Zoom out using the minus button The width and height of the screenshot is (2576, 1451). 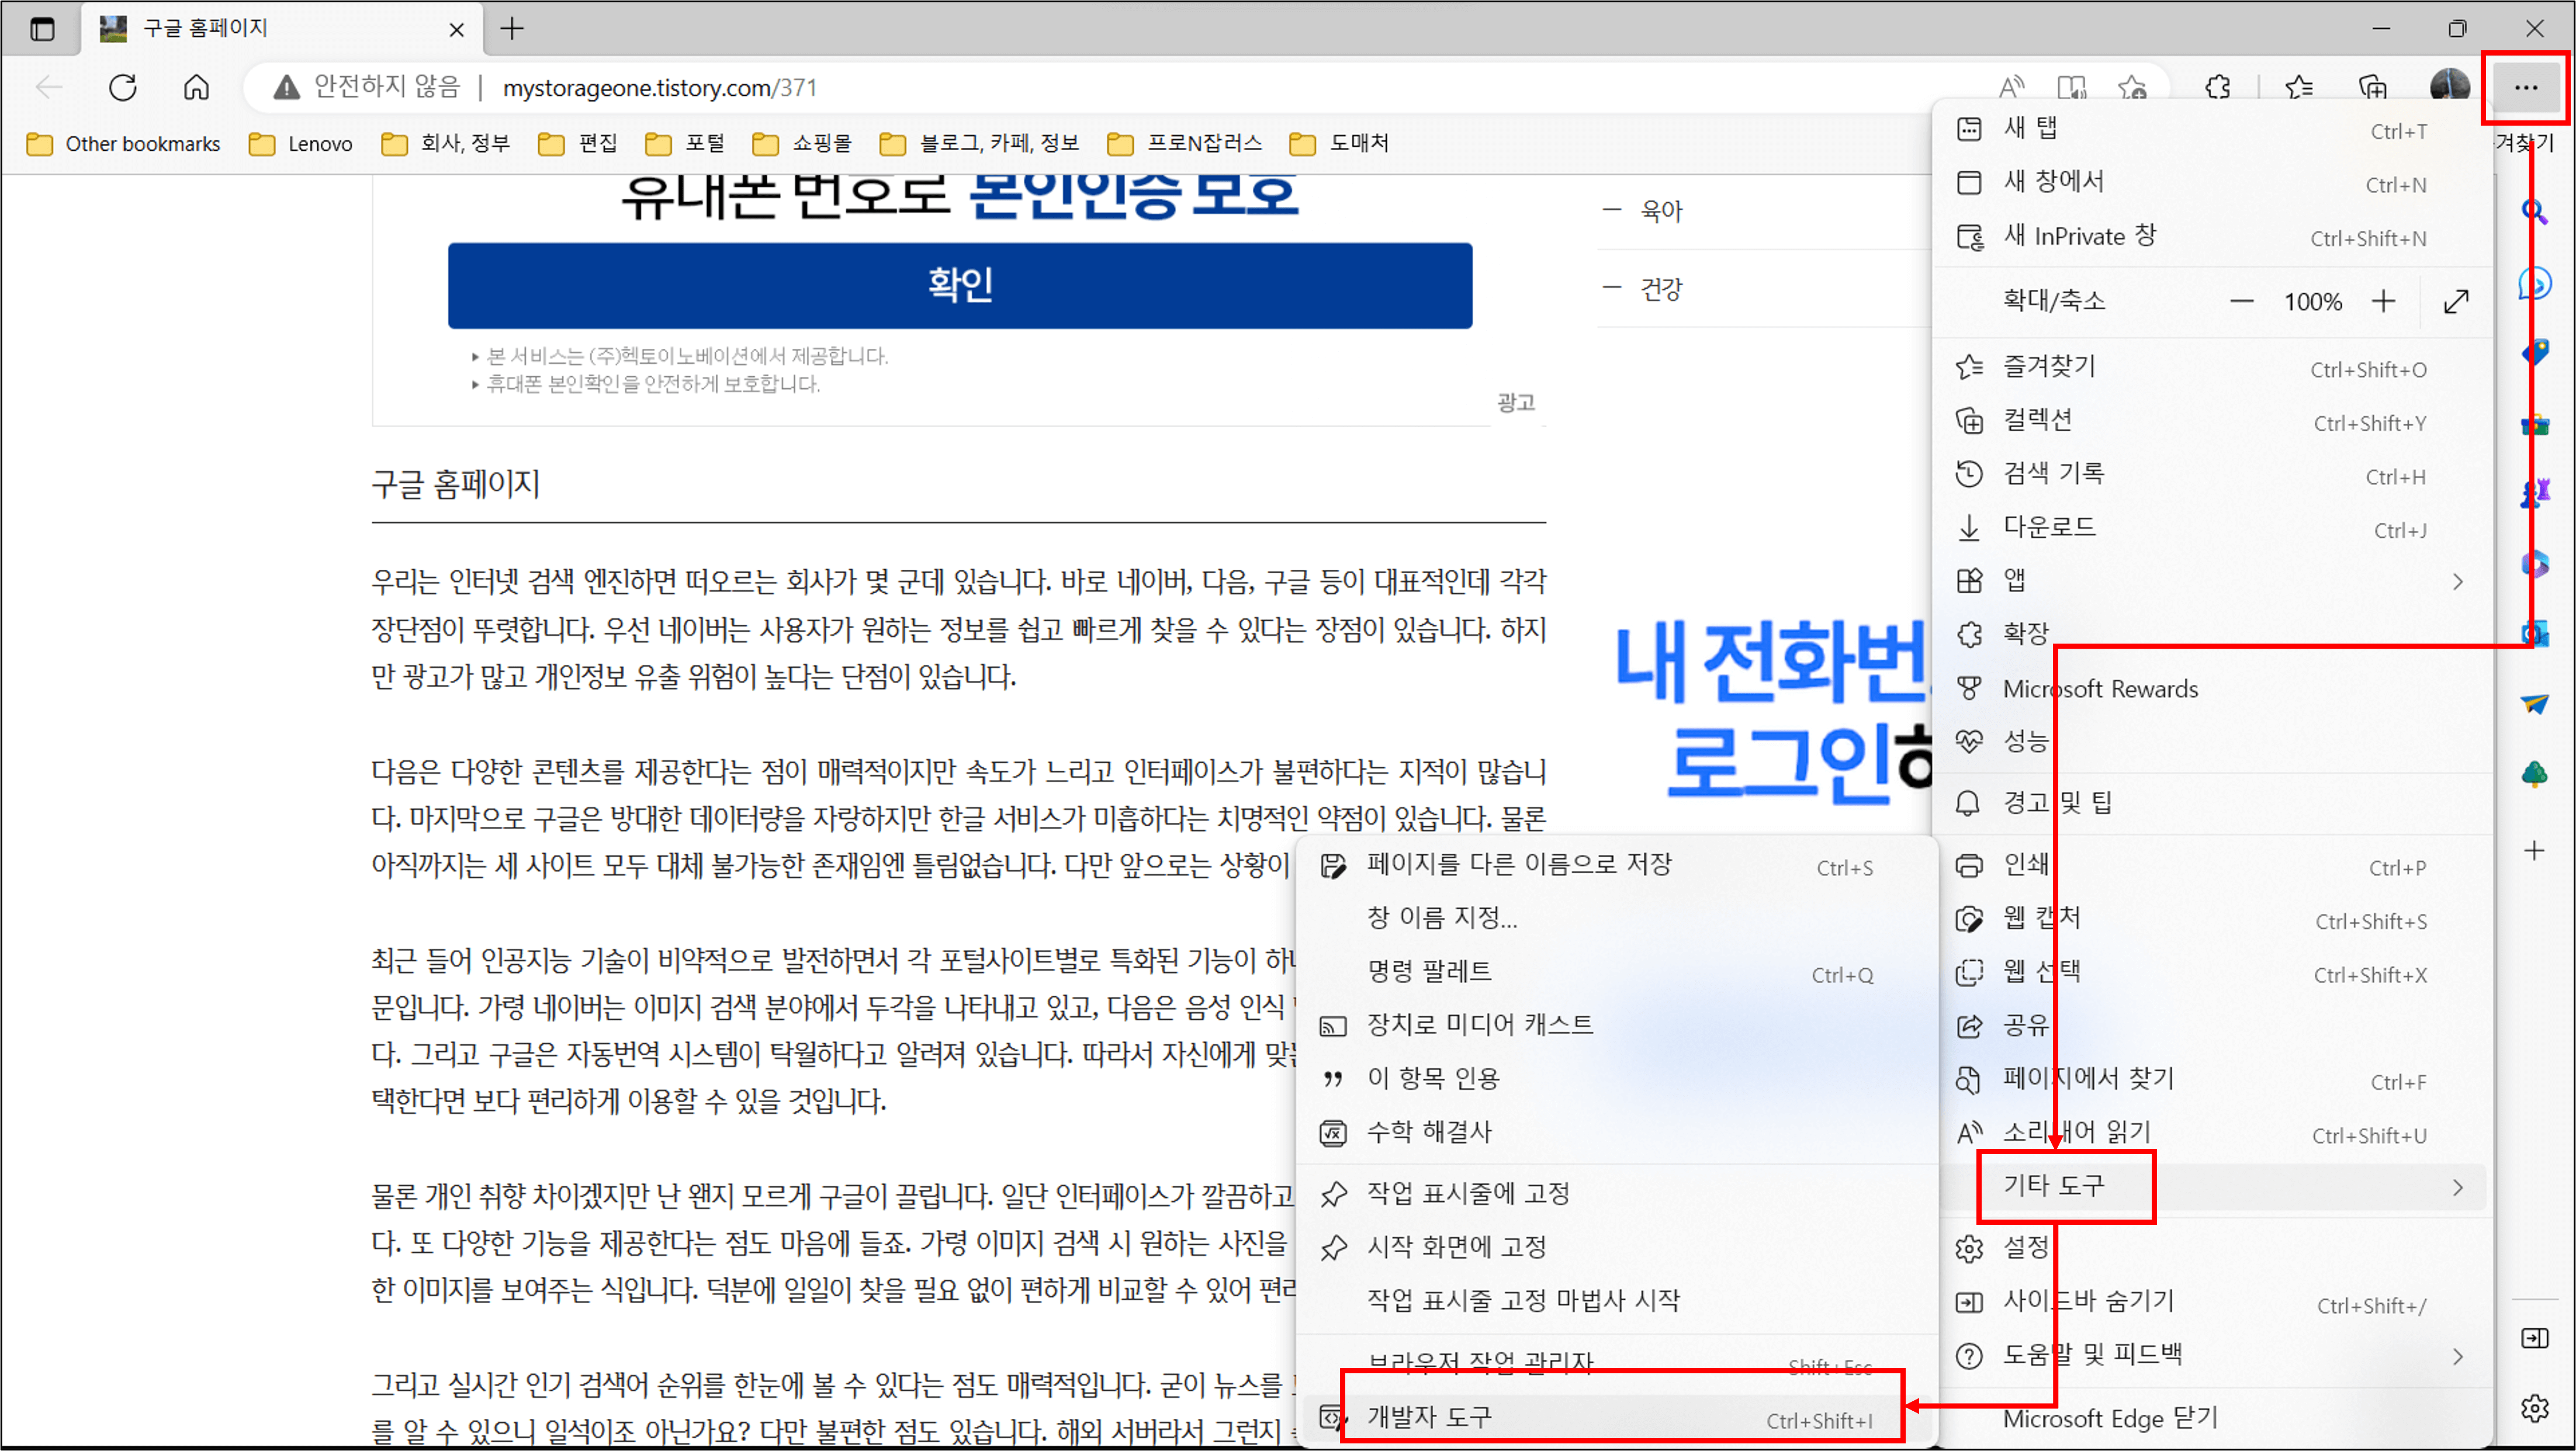2241,301
